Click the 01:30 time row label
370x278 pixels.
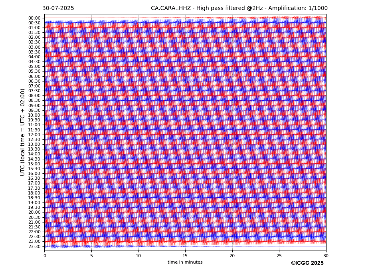coord(34,33)
